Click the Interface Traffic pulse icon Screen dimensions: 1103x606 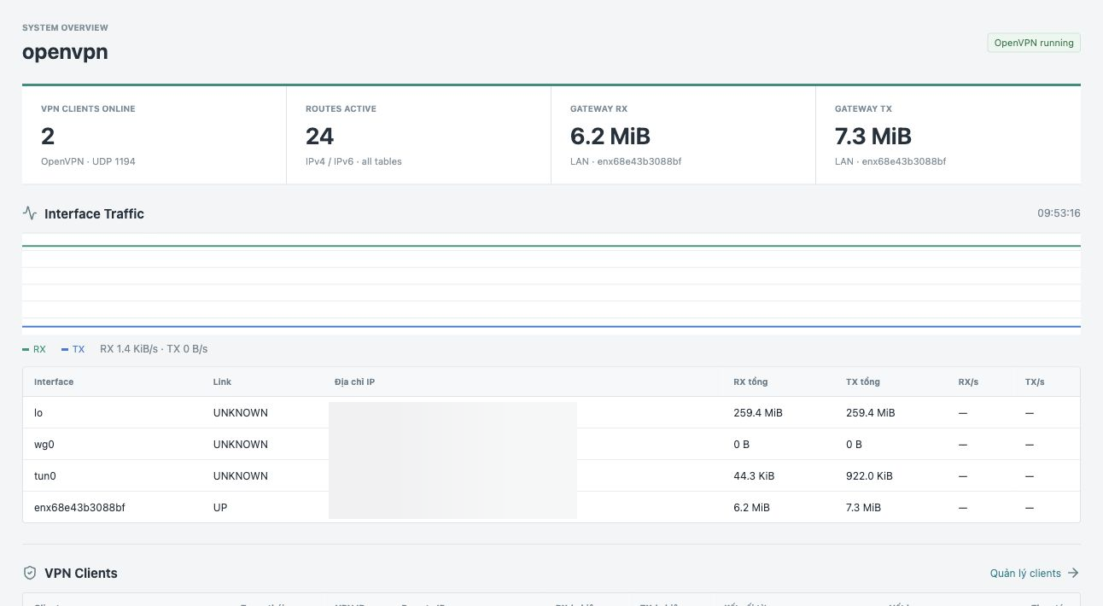click(30, 213)
